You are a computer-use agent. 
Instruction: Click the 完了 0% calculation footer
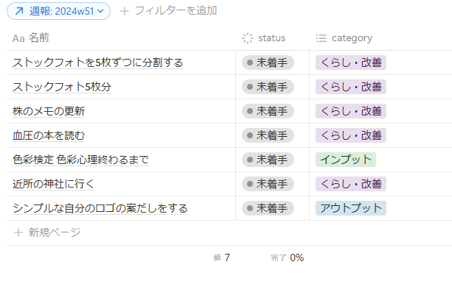click(287, 257)
